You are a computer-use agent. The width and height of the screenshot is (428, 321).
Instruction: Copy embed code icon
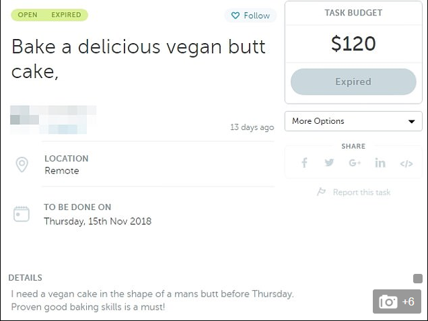(406, 164)
